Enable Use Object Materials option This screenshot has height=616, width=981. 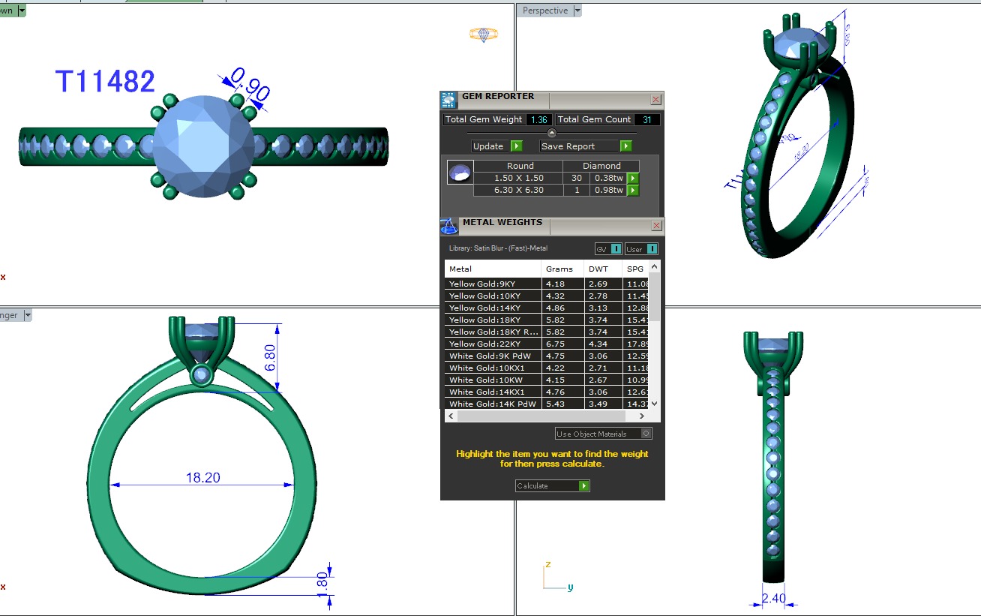[646, 434]
